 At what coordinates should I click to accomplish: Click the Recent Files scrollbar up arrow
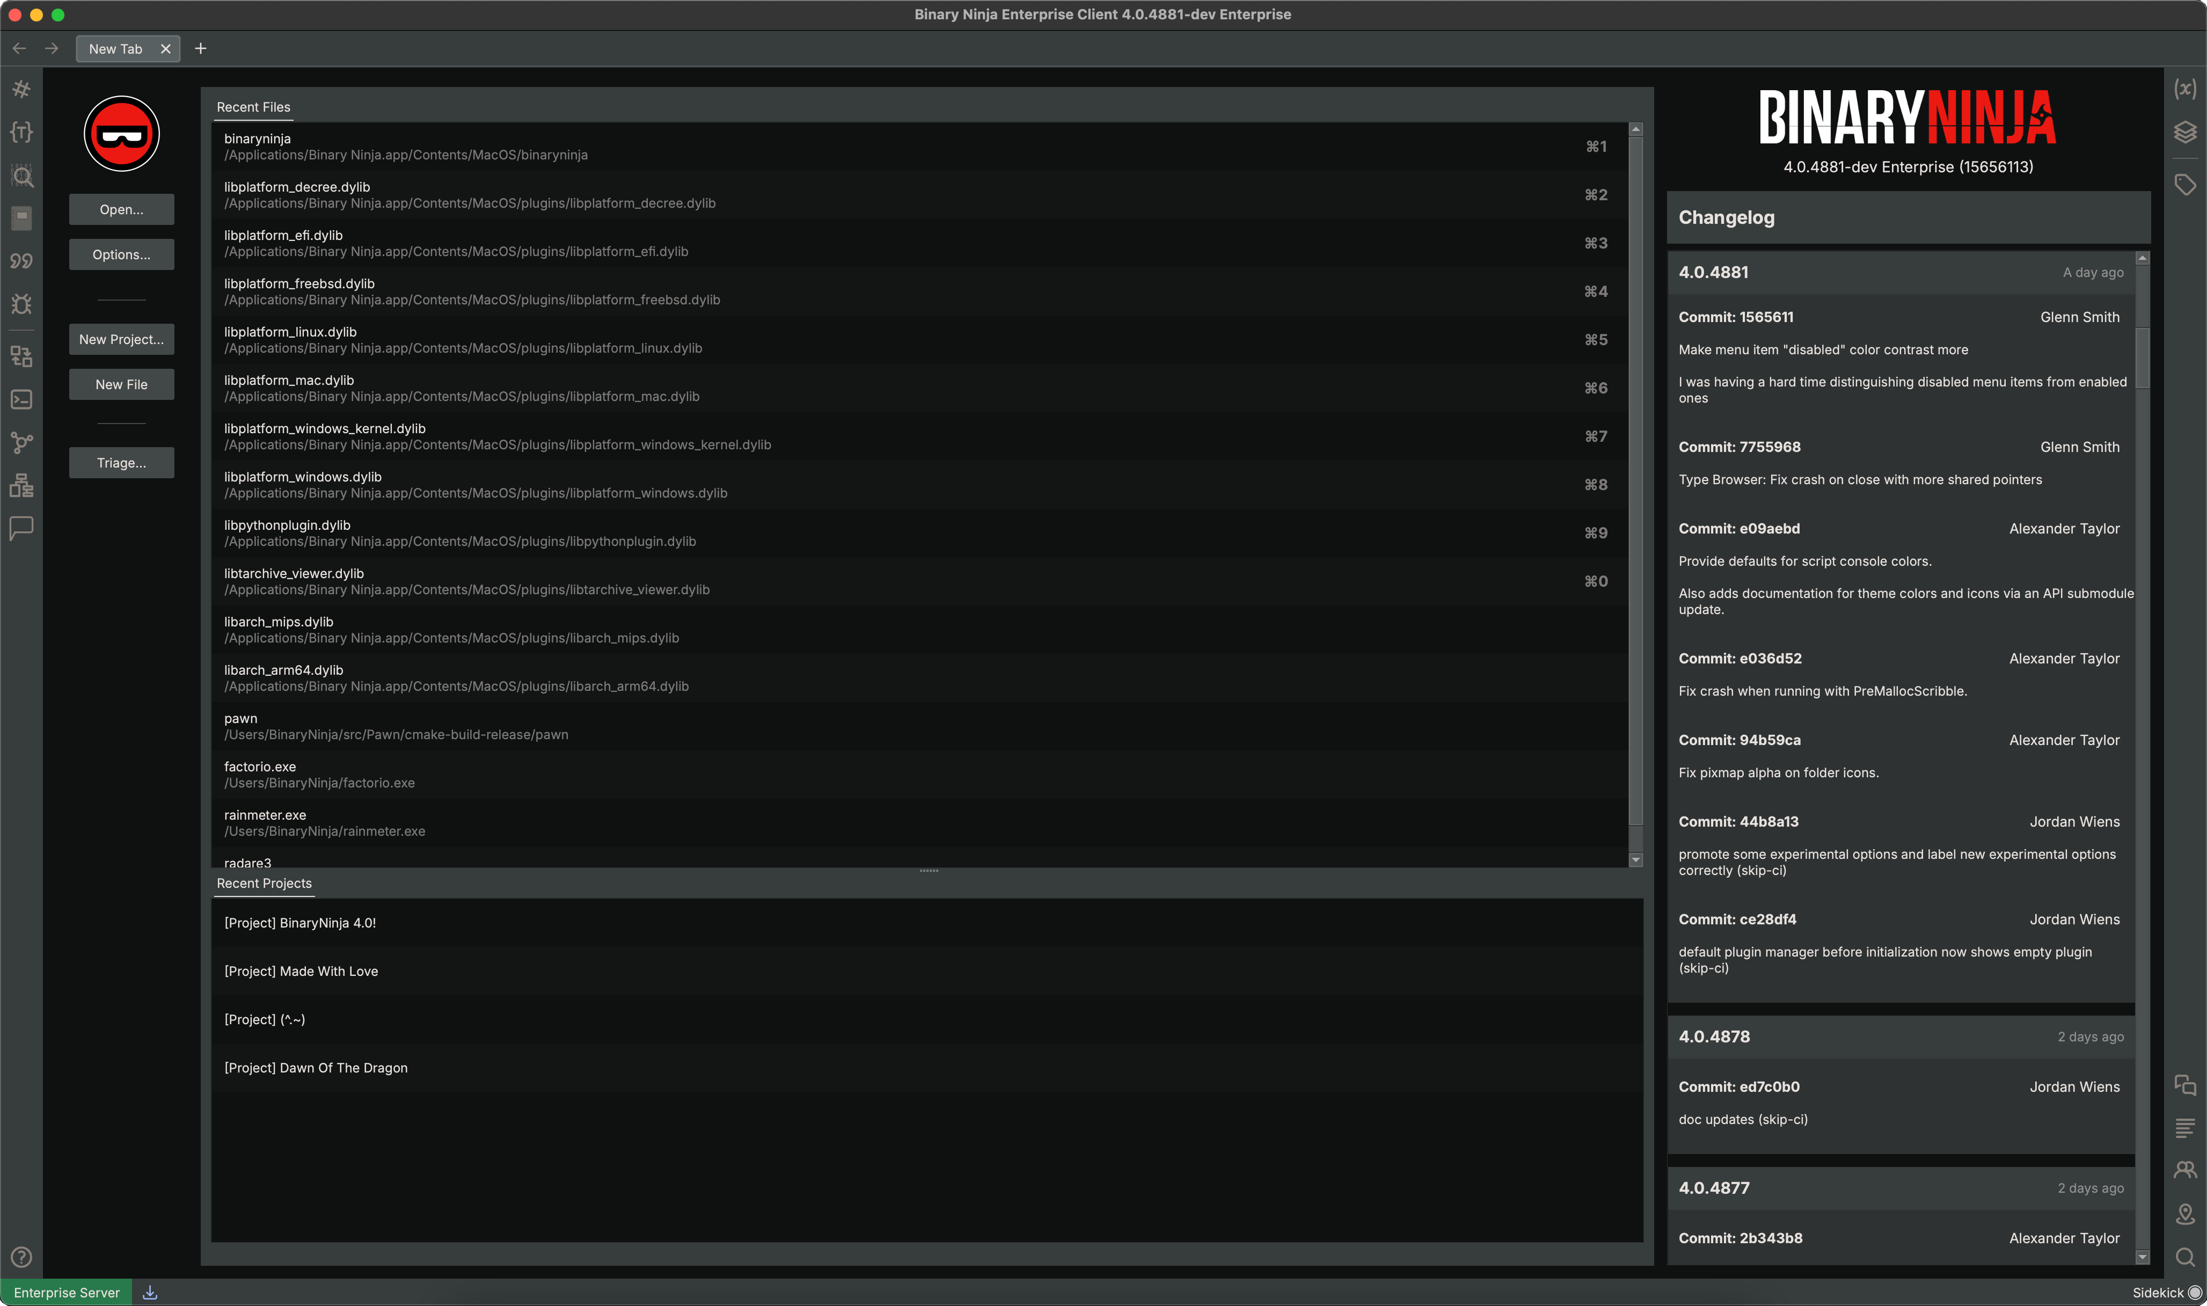(1636, 129)
